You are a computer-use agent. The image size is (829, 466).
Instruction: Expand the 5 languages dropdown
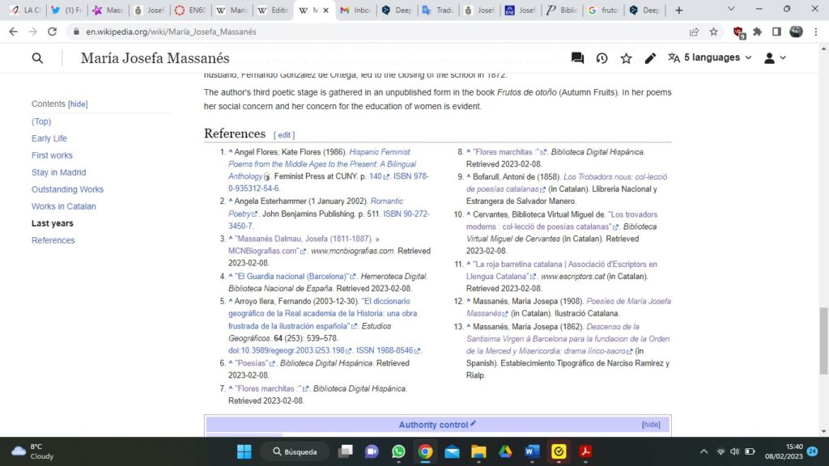(x=710, y=58)
